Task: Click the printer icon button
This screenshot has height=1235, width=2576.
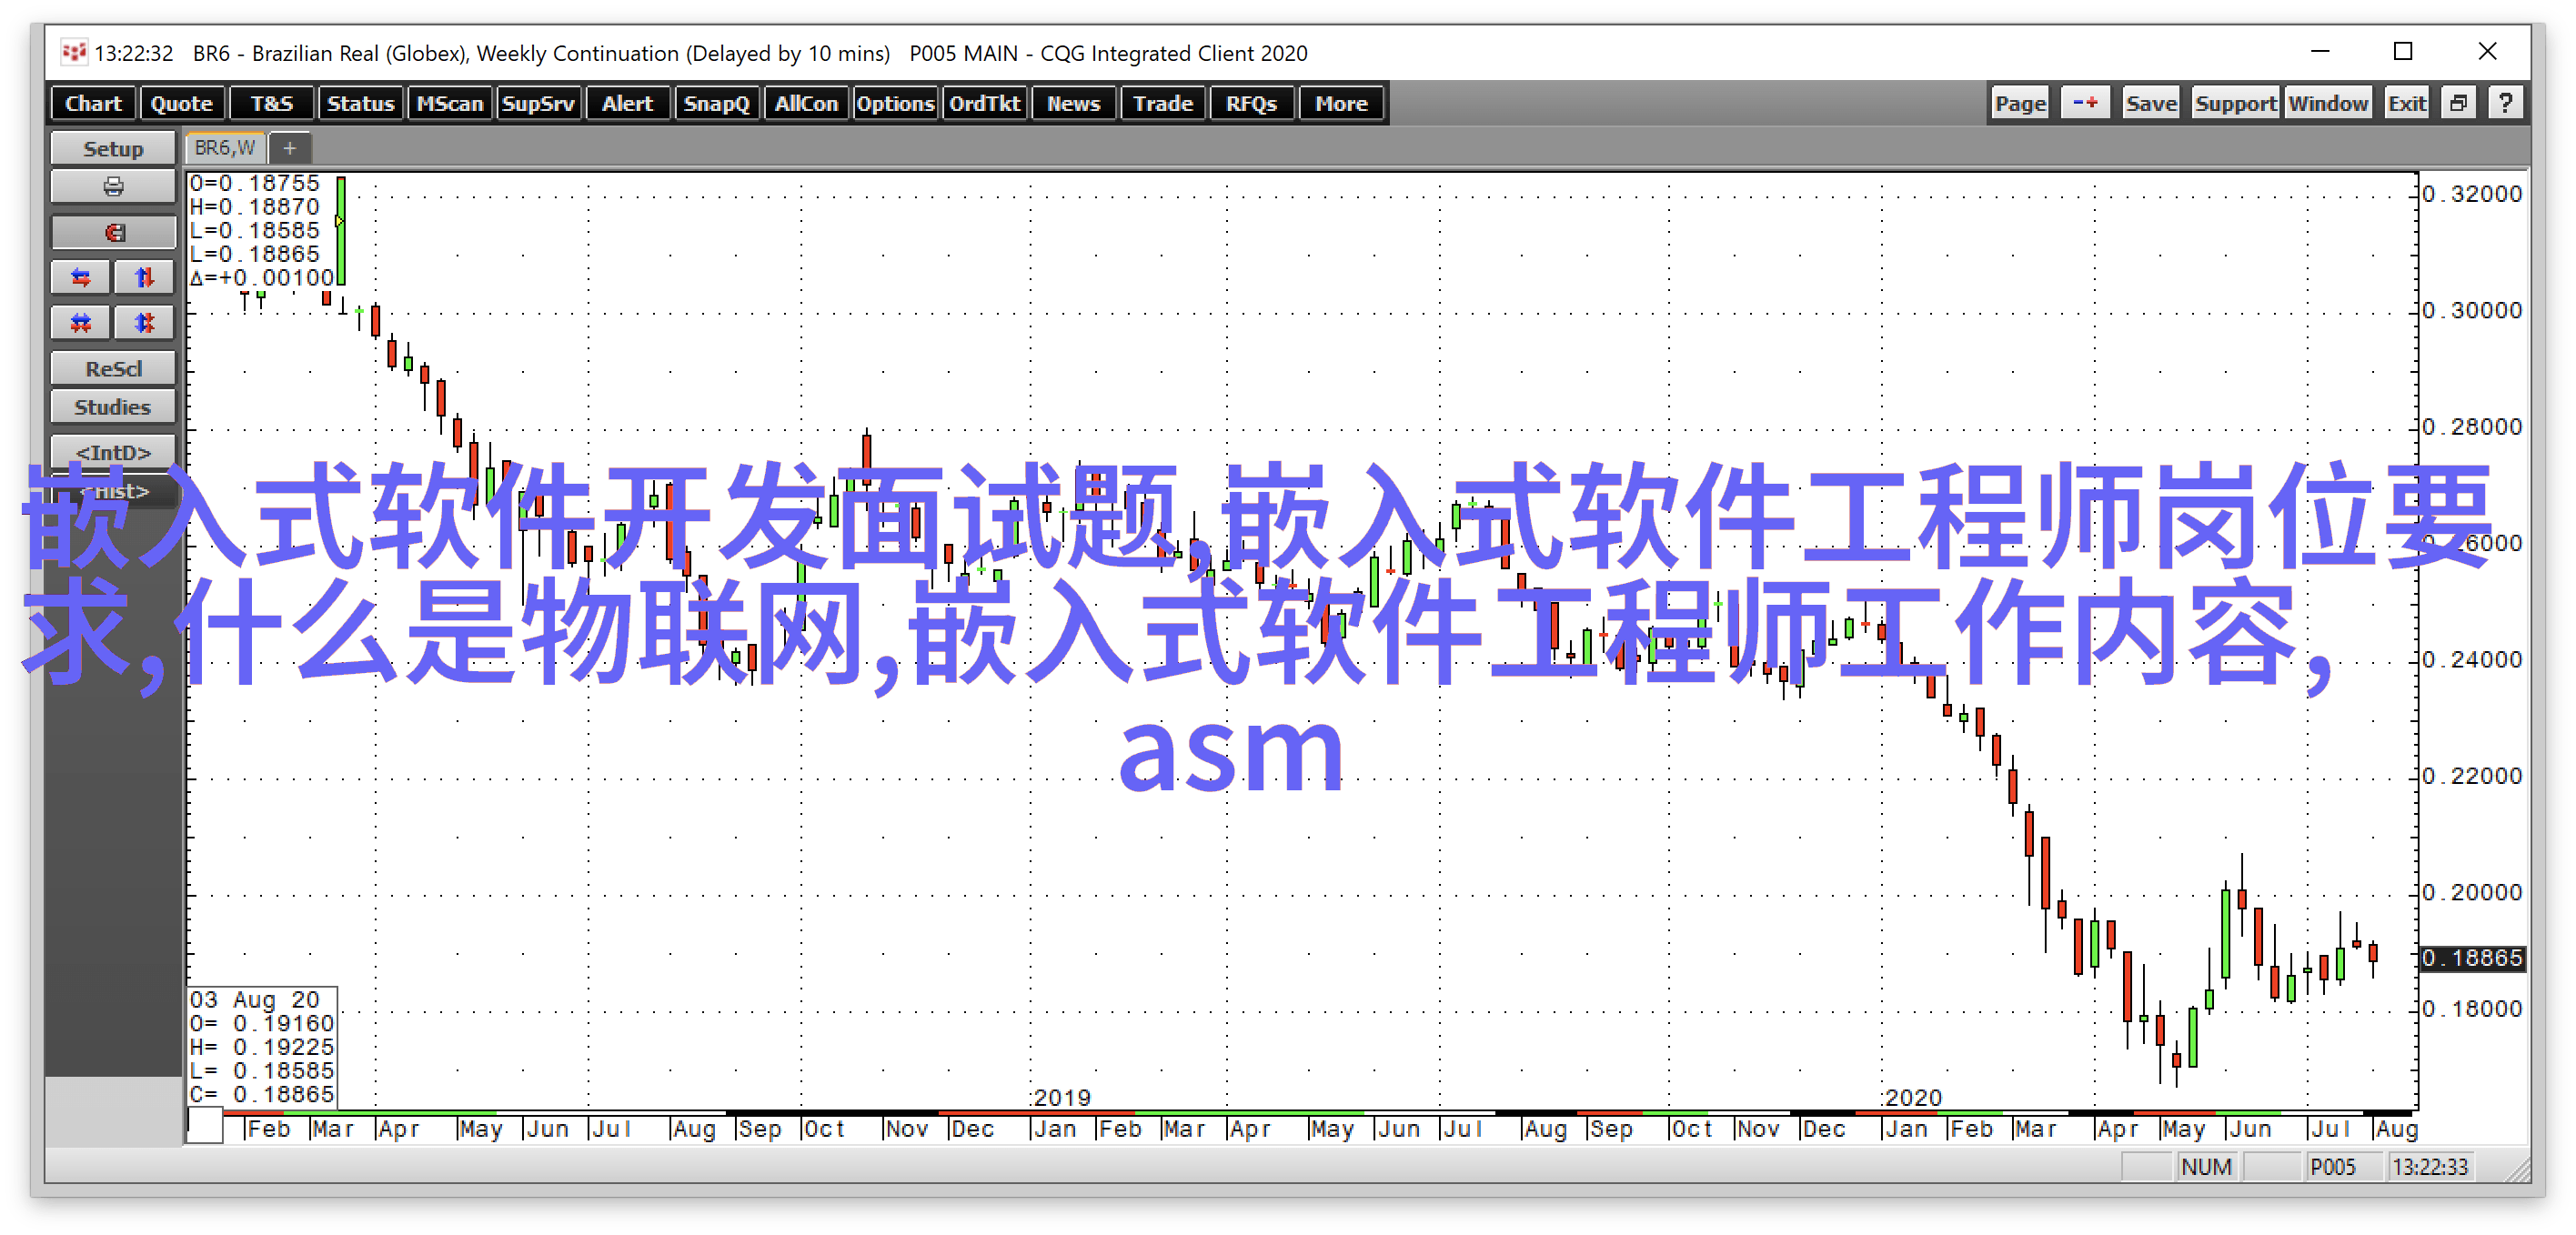Action: (113, 187)
